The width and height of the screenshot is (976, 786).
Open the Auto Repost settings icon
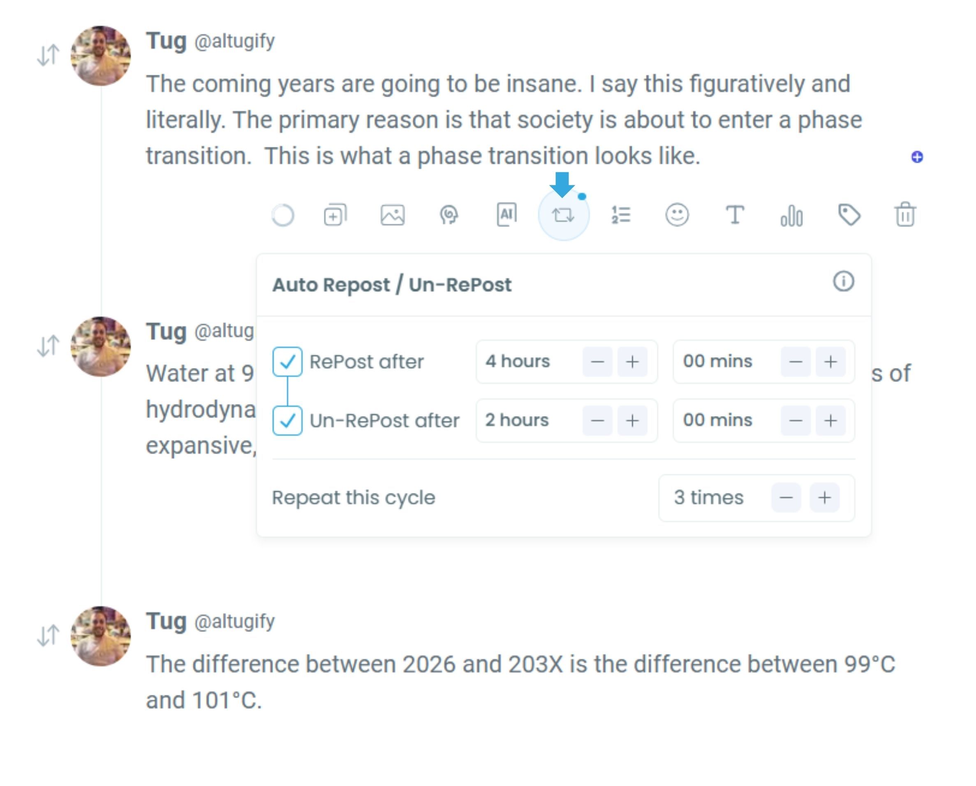pyautogui.click(x=563, y=215)
